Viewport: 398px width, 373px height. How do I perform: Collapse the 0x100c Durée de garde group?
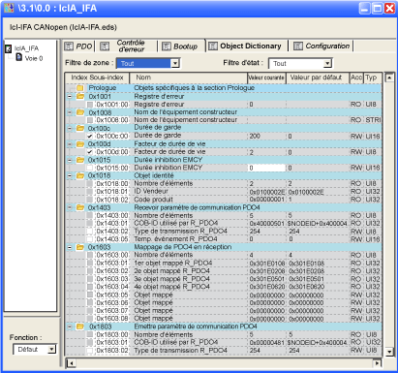click(x=70, y=128)
